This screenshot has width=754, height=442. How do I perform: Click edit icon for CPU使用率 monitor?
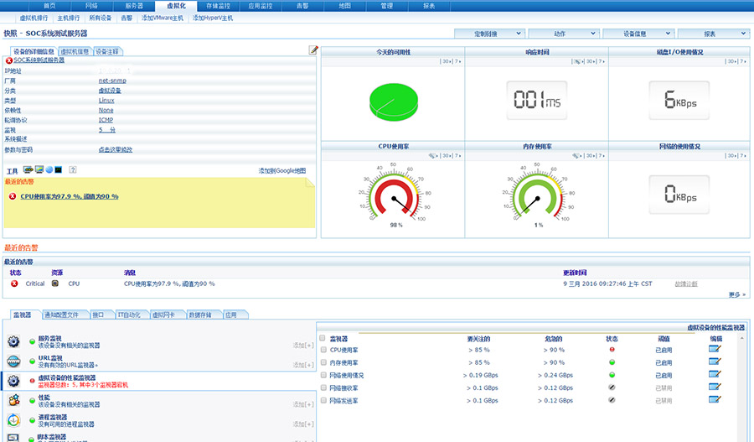[x=715, y=350]
